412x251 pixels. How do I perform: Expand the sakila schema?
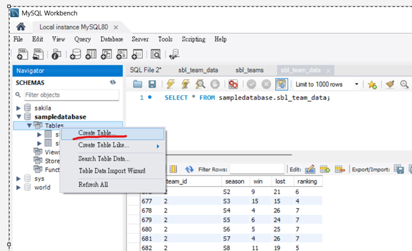click(18, 108)
